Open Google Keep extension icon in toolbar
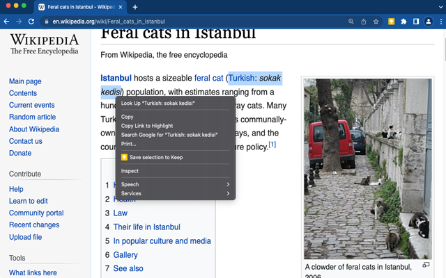 (392, 22)
